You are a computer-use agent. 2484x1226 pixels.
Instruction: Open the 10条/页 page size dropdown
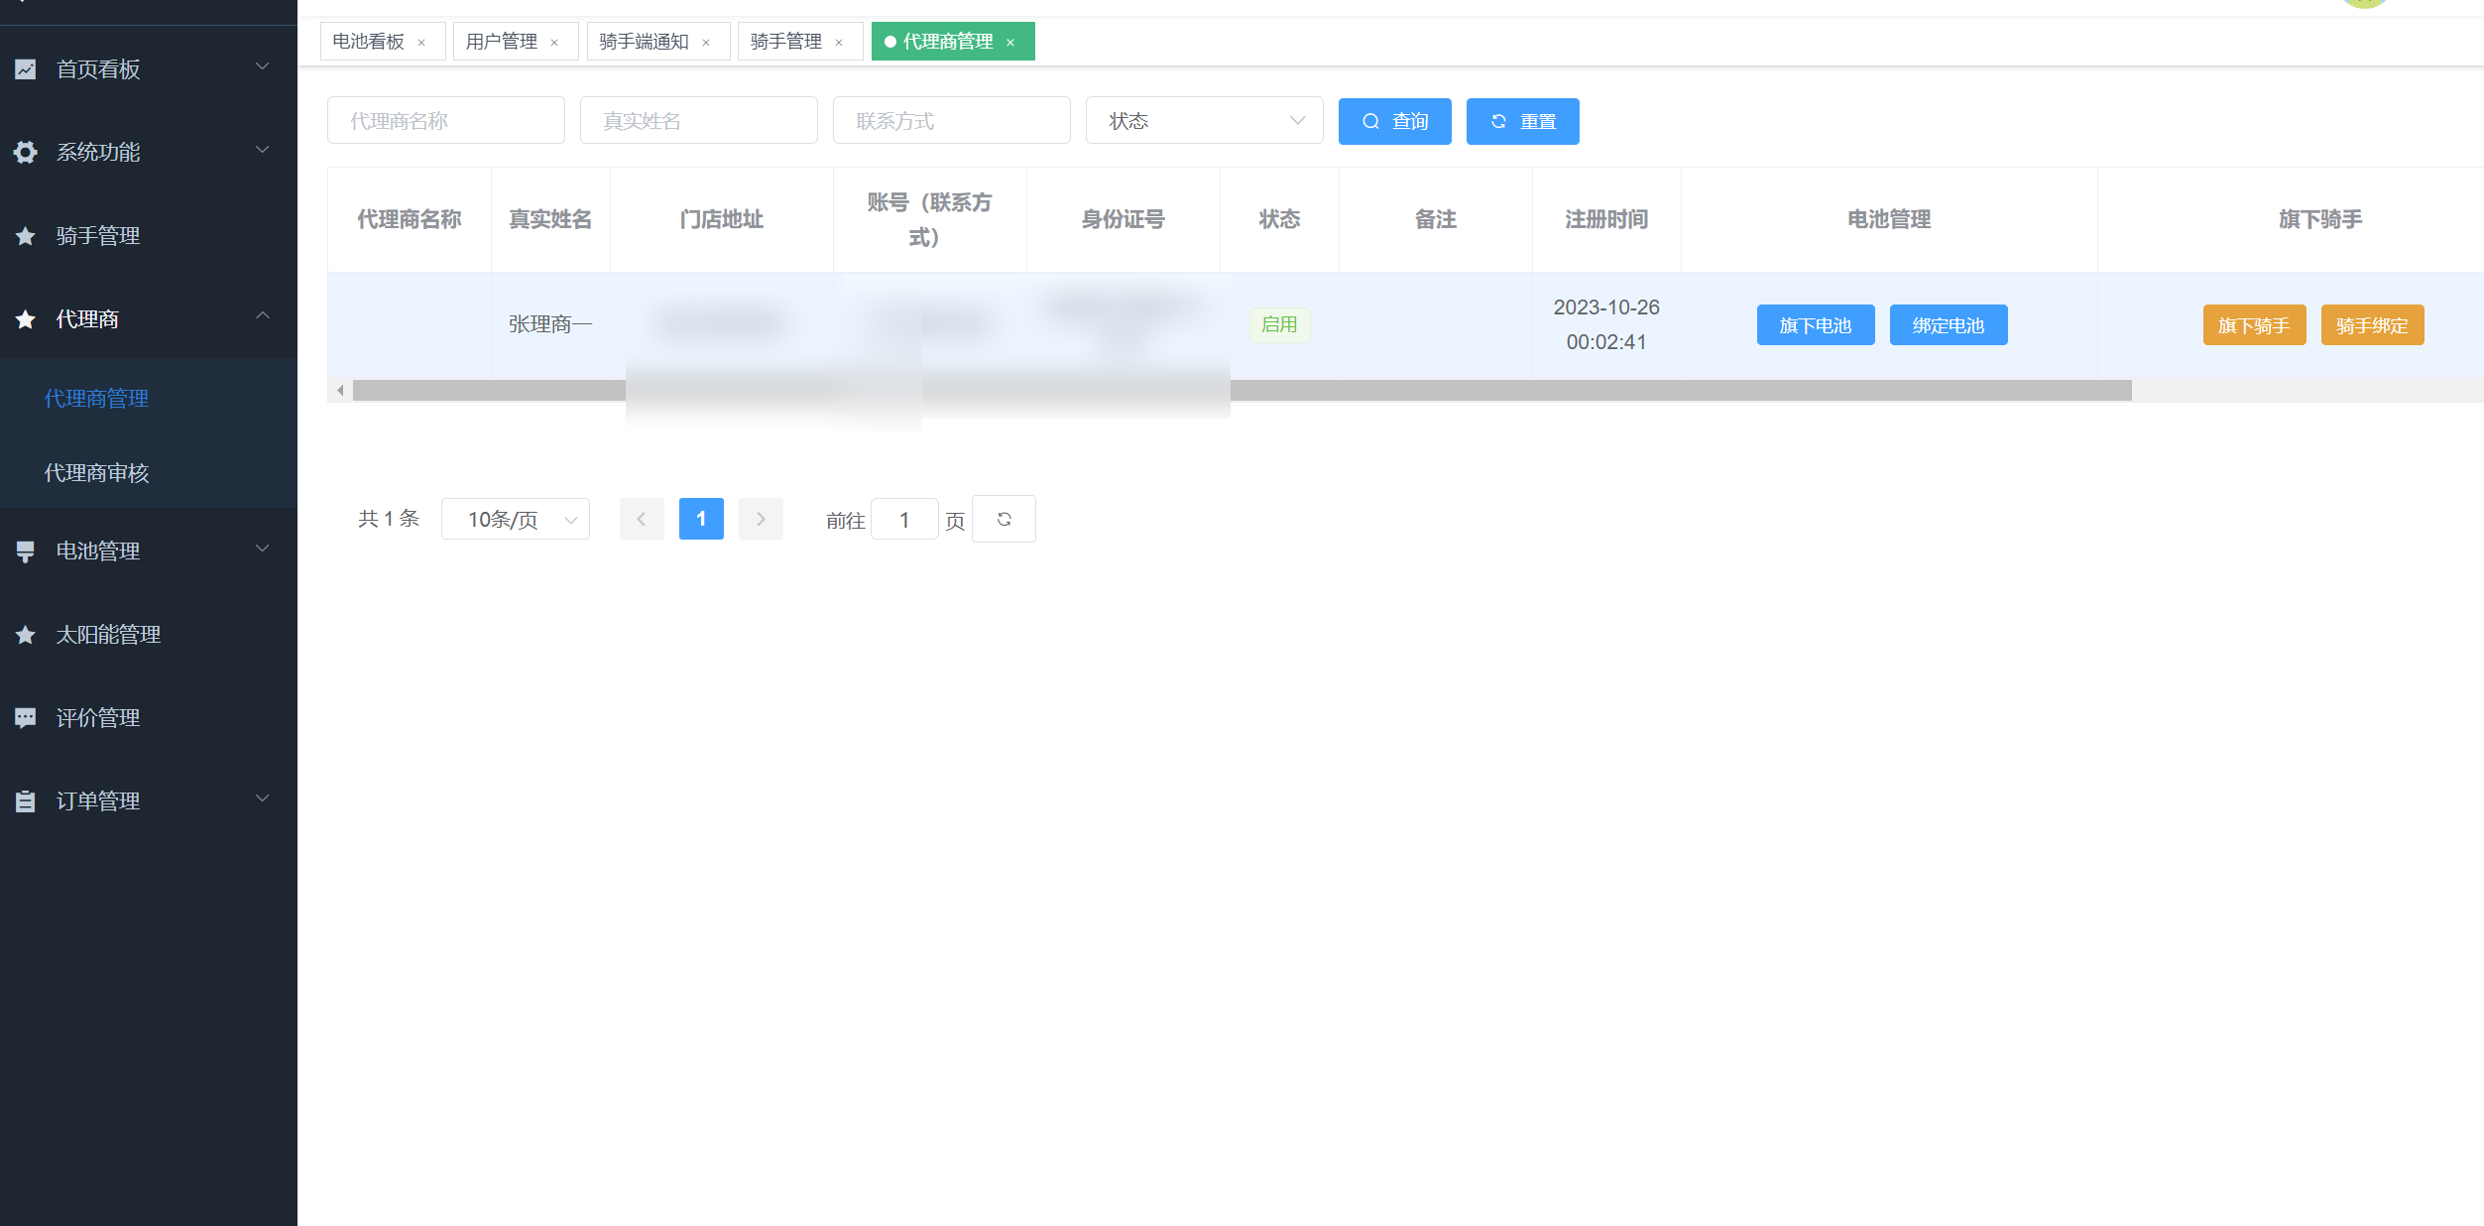point(515,519)
